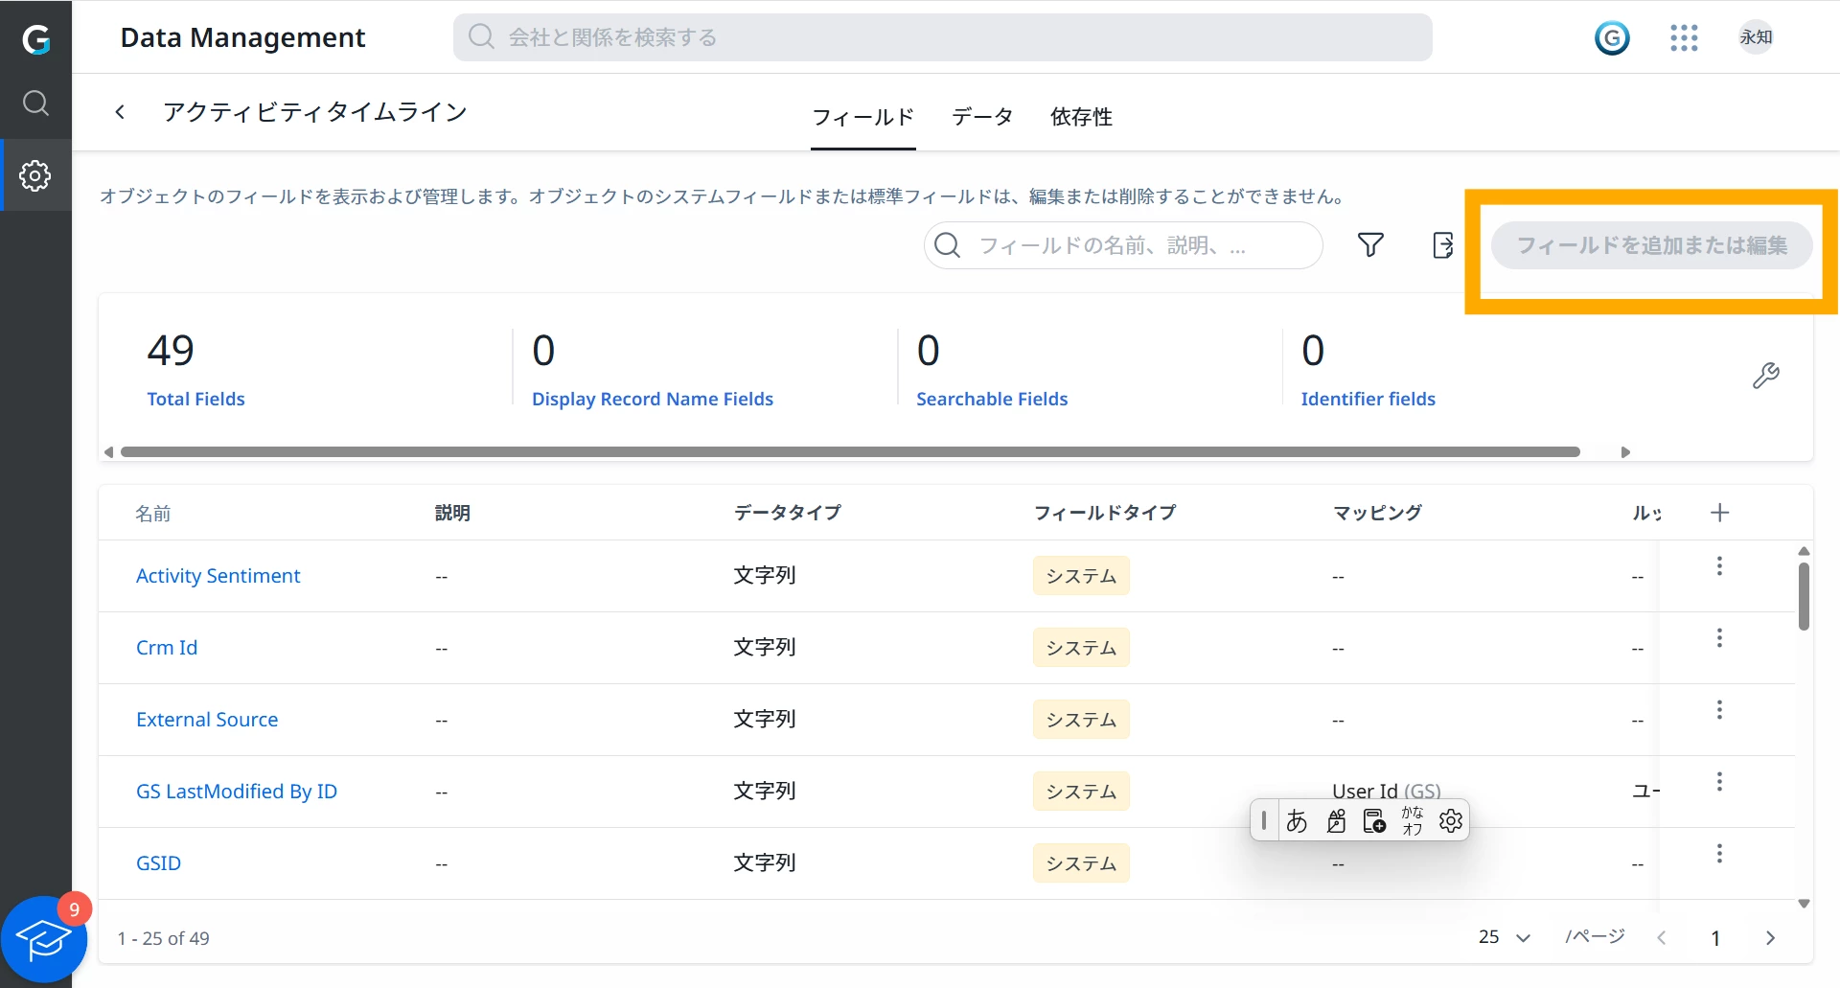
Task: Open the IME settings gear
Action: (x=1451, y=821)
